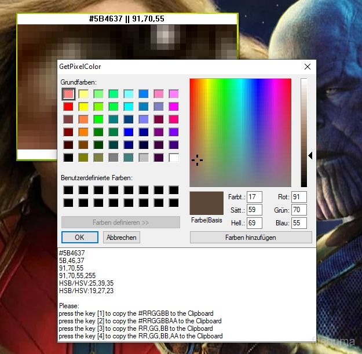Pick the magenta swatch in Grundfarben
Image resolution: width=362 pixels, height=354 pixels.
click(x=174, y=107)
